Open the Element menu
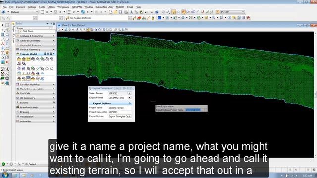 pos(20,7)
